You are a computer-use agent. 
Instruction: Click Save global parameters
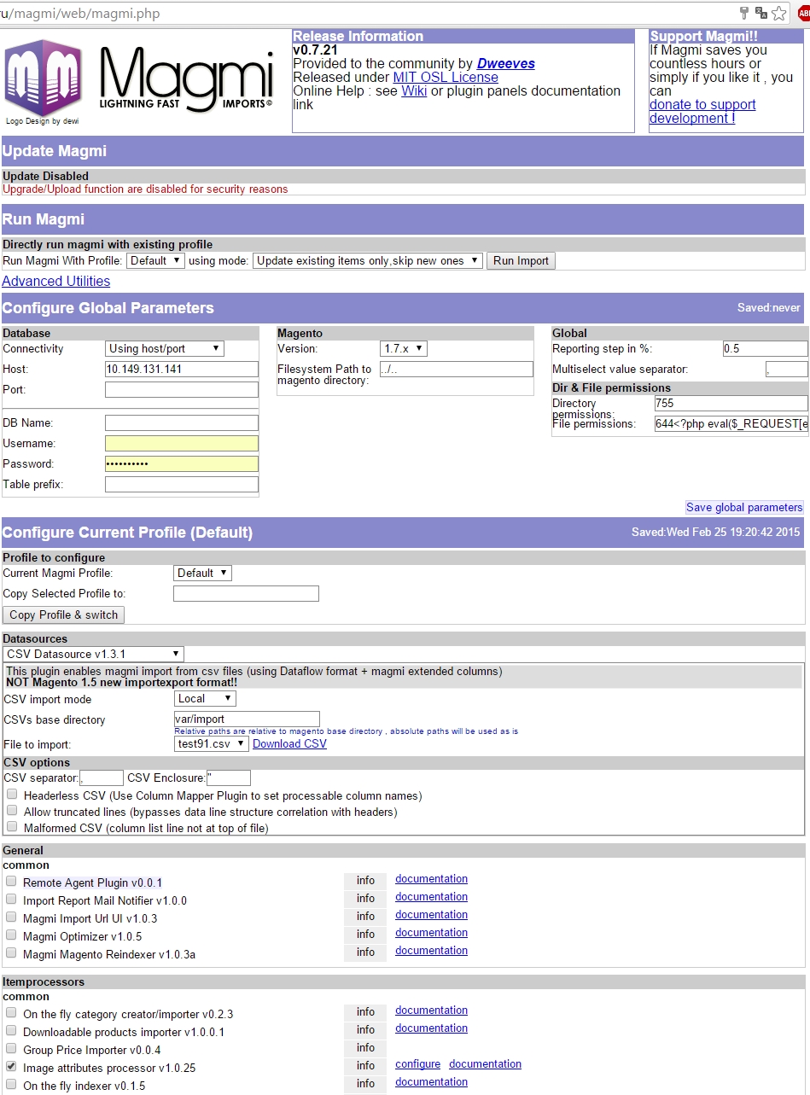(x=744, y=507)
